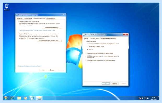This screenshot has width=162, height=103.
Task: Open the Recycle Bin desktop icon
Action: click(7, 7)
